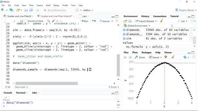The image size is (198, 111).
Task: Click the Print icon in main toolbar
Action: [x=37, y=10]
